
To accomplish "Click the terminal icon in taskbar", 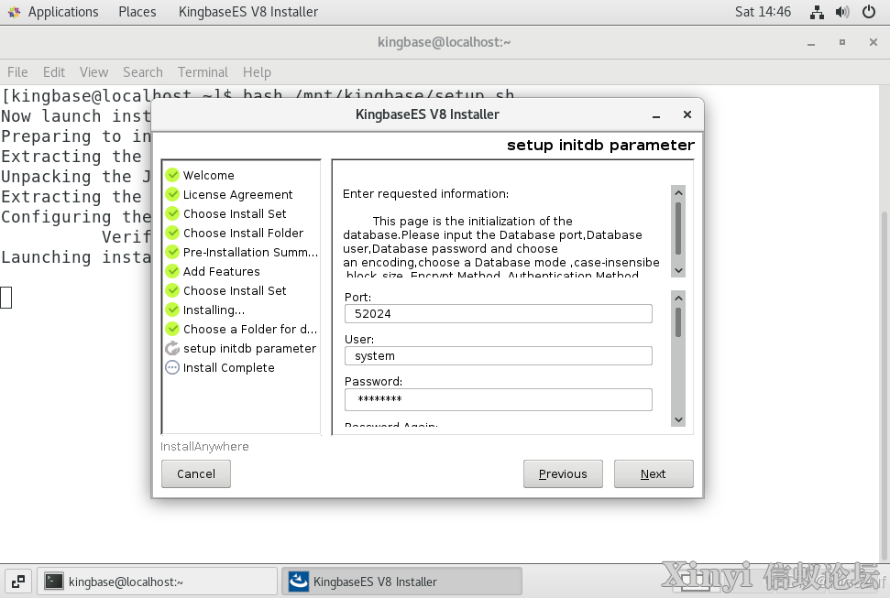I will pyautogui.click(x=54, y=582).
